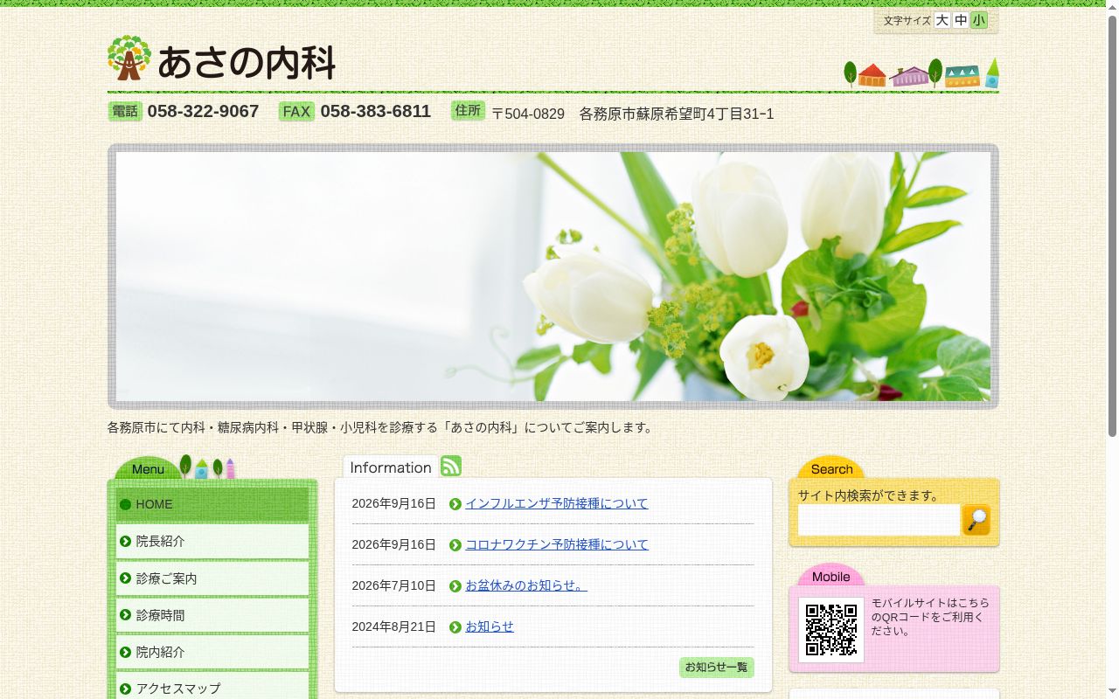Click the phone number 058-322-9067
This screenshot has height=699, width=1119.
(203, 111)
